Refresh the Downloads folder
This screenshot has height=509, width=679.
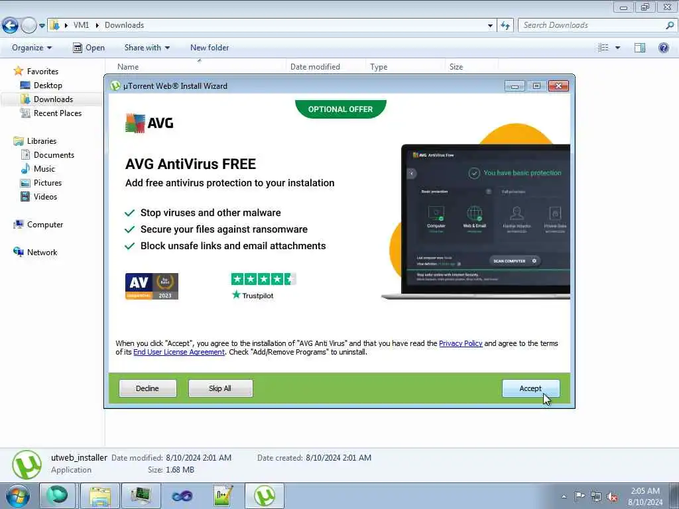click(505, 26)
